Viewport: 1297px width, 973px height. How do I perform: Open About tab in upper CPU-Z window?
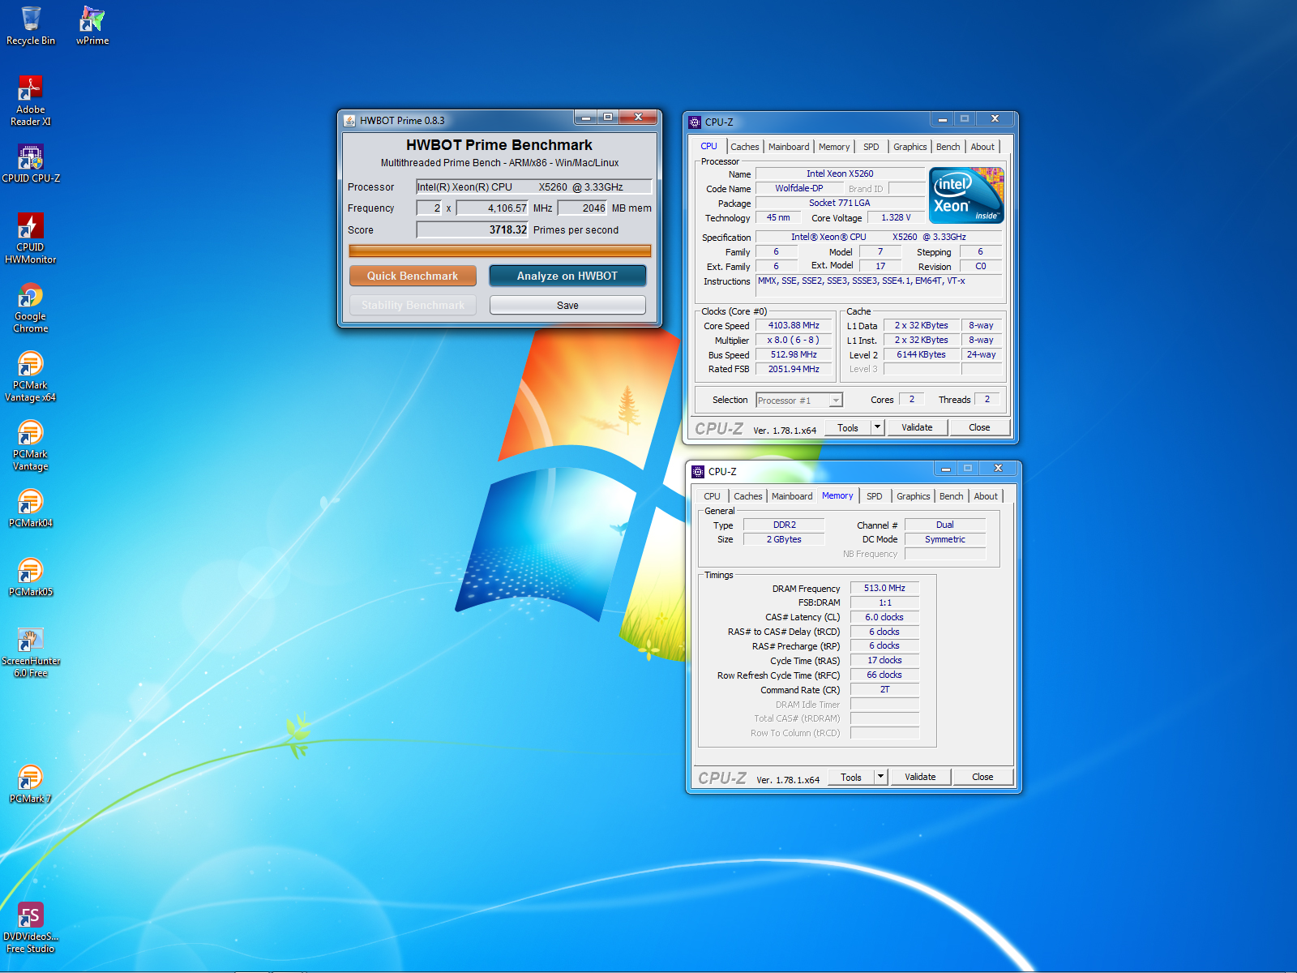[982, 147]
